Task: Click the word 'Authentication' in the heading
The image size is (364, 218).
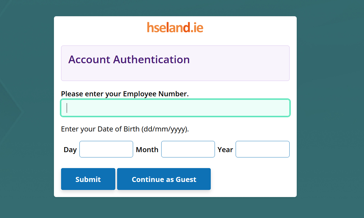Action: tap(151, 59)
